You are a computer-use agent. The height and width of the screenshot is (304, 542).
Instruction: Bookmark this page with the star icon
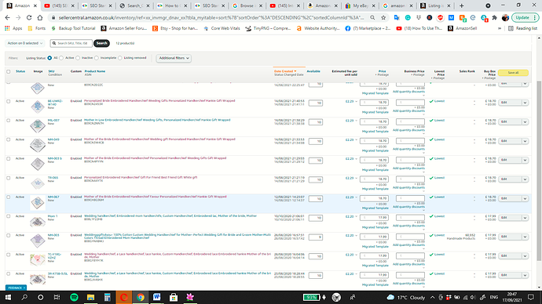pos(383,17)
